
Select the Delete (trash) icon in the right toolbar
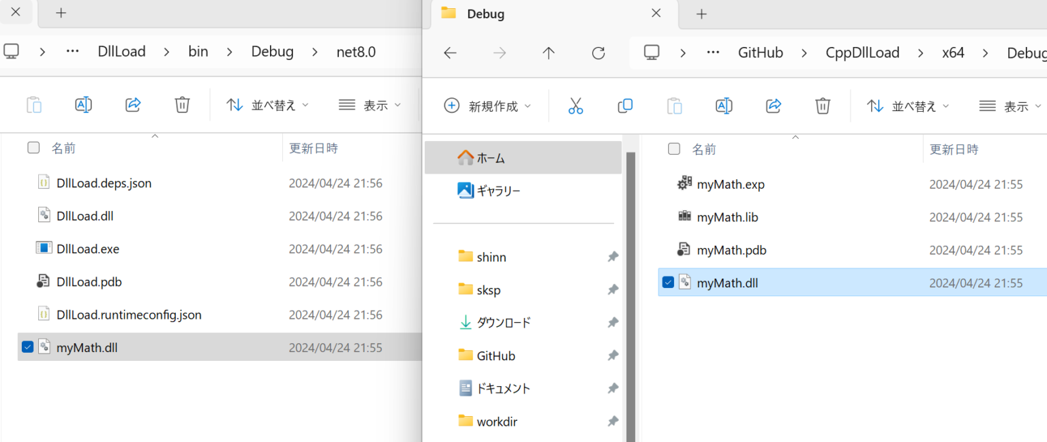822,106
